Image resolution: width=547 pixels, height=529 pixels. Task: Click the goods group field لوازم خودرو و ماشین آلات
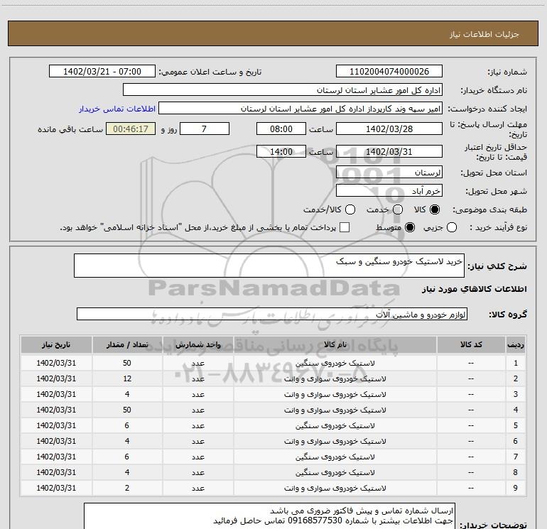click(272, 314)
